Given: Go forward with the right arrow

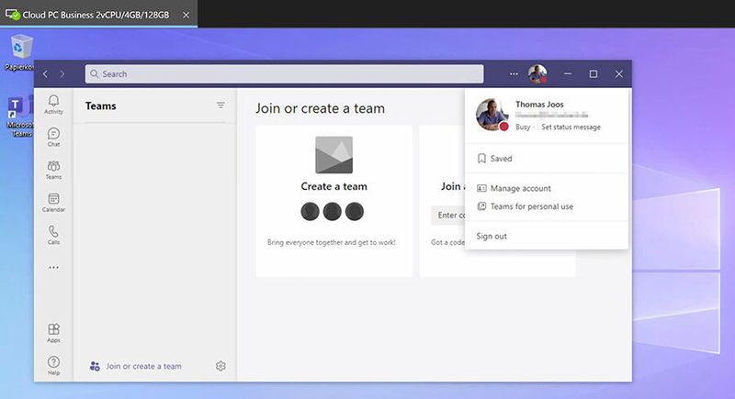Looking at the screenshot, I should tap(62, 74).
